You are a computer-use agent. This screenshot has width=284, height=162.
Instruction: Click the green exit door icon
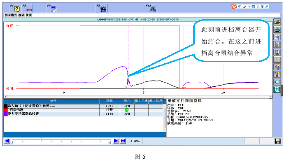pos(277,89)
